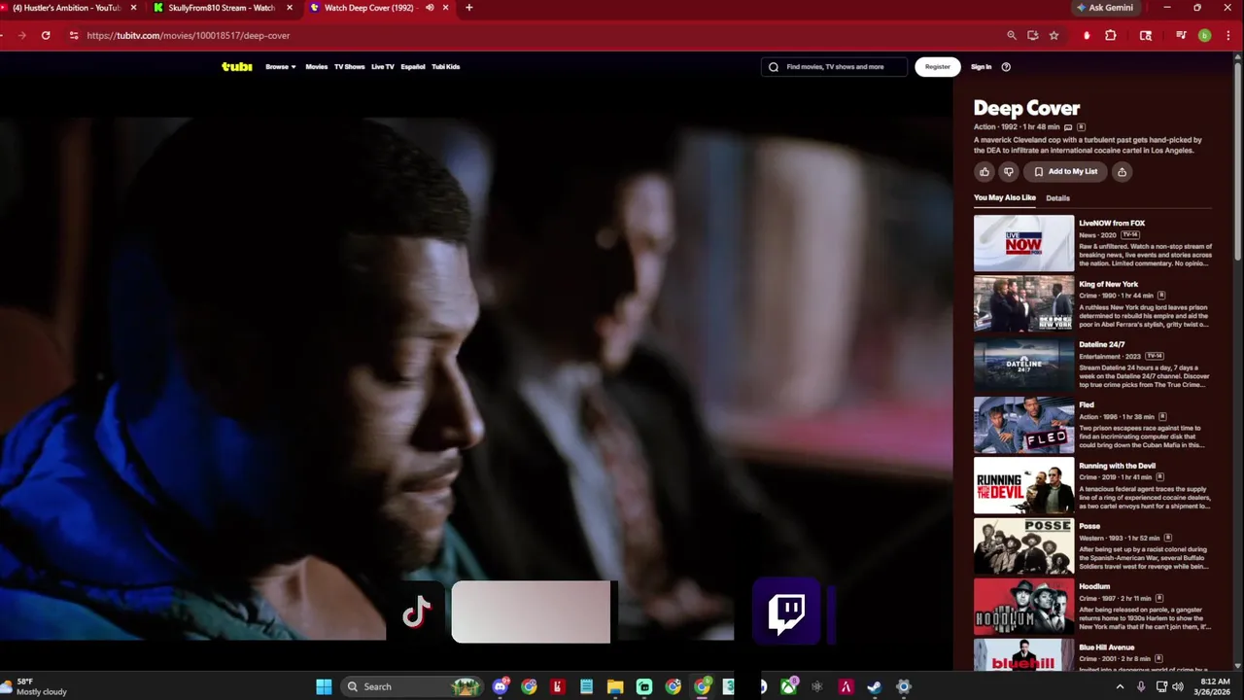Switch to SkullyFrom810 Stream tab
Screen dimensions: 1244x700
[x=222, y=8]
